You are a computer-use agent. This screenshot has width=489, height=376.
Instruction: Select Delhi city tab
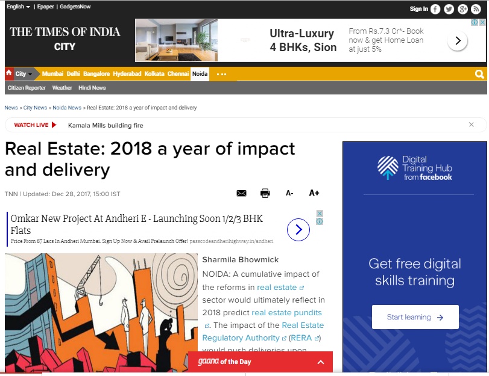pyautogui.click(x=74, y=74)
